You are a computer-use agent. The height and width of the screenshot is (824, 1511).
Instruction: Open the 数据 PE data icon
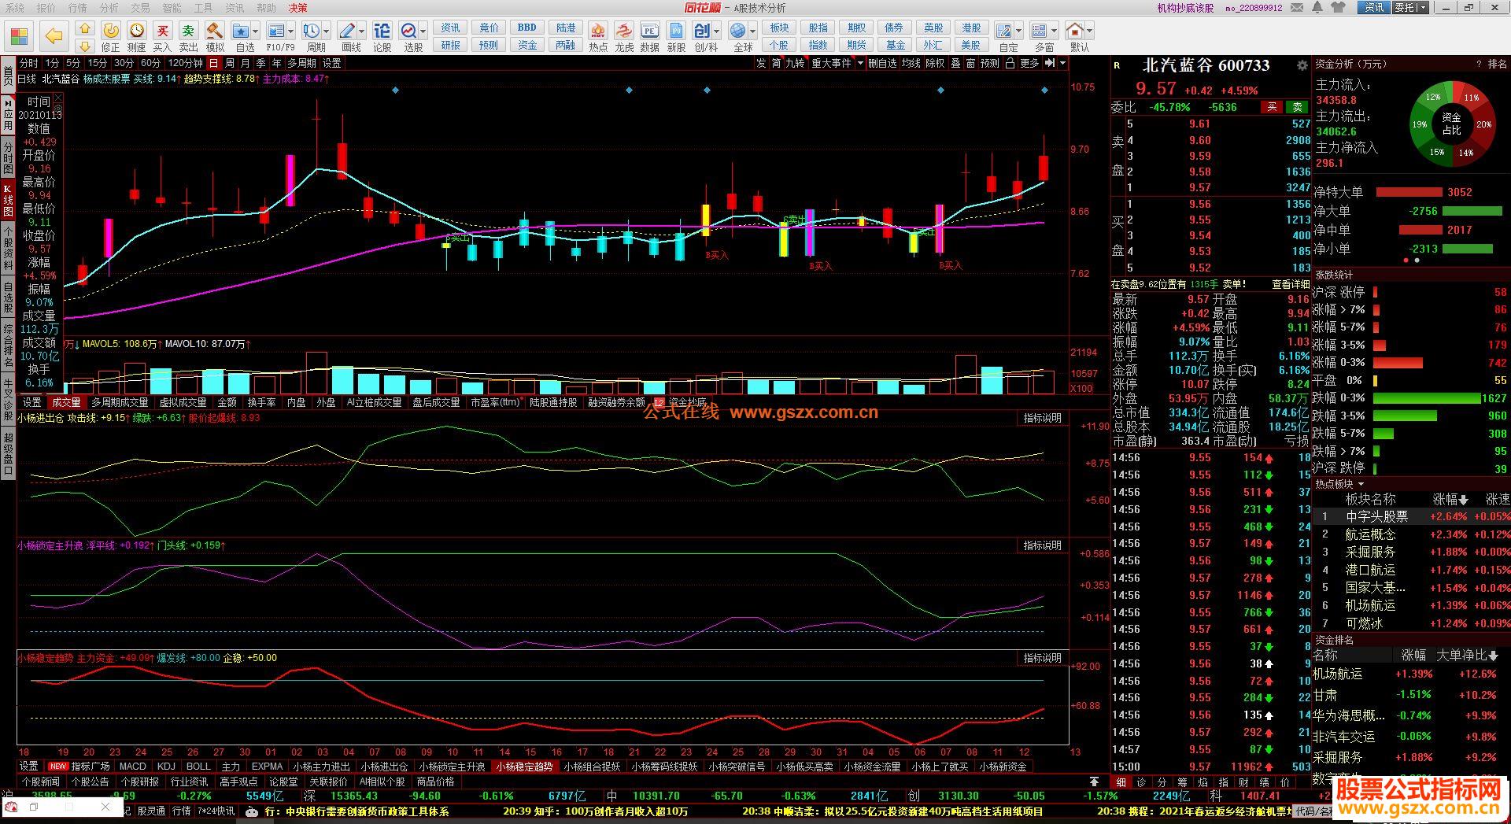pyautogui.click(x=650, y=31)
